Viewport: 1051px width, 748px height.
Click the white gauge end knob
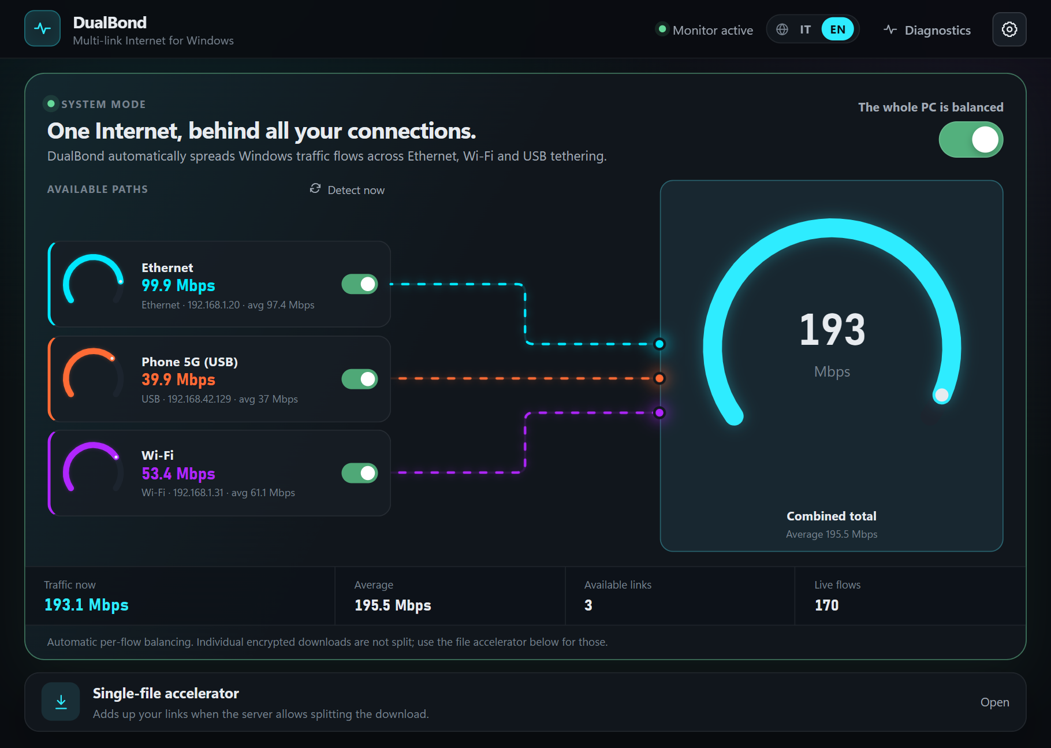[942, 395]
